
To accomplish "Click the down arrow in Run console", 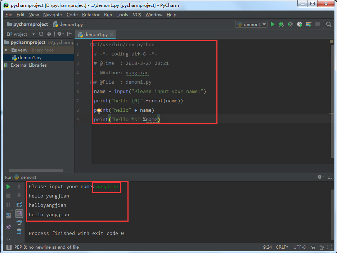I will [19, 195].
